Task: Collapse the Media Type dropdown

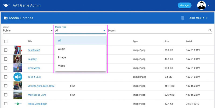Action: [x=104, y=31]
